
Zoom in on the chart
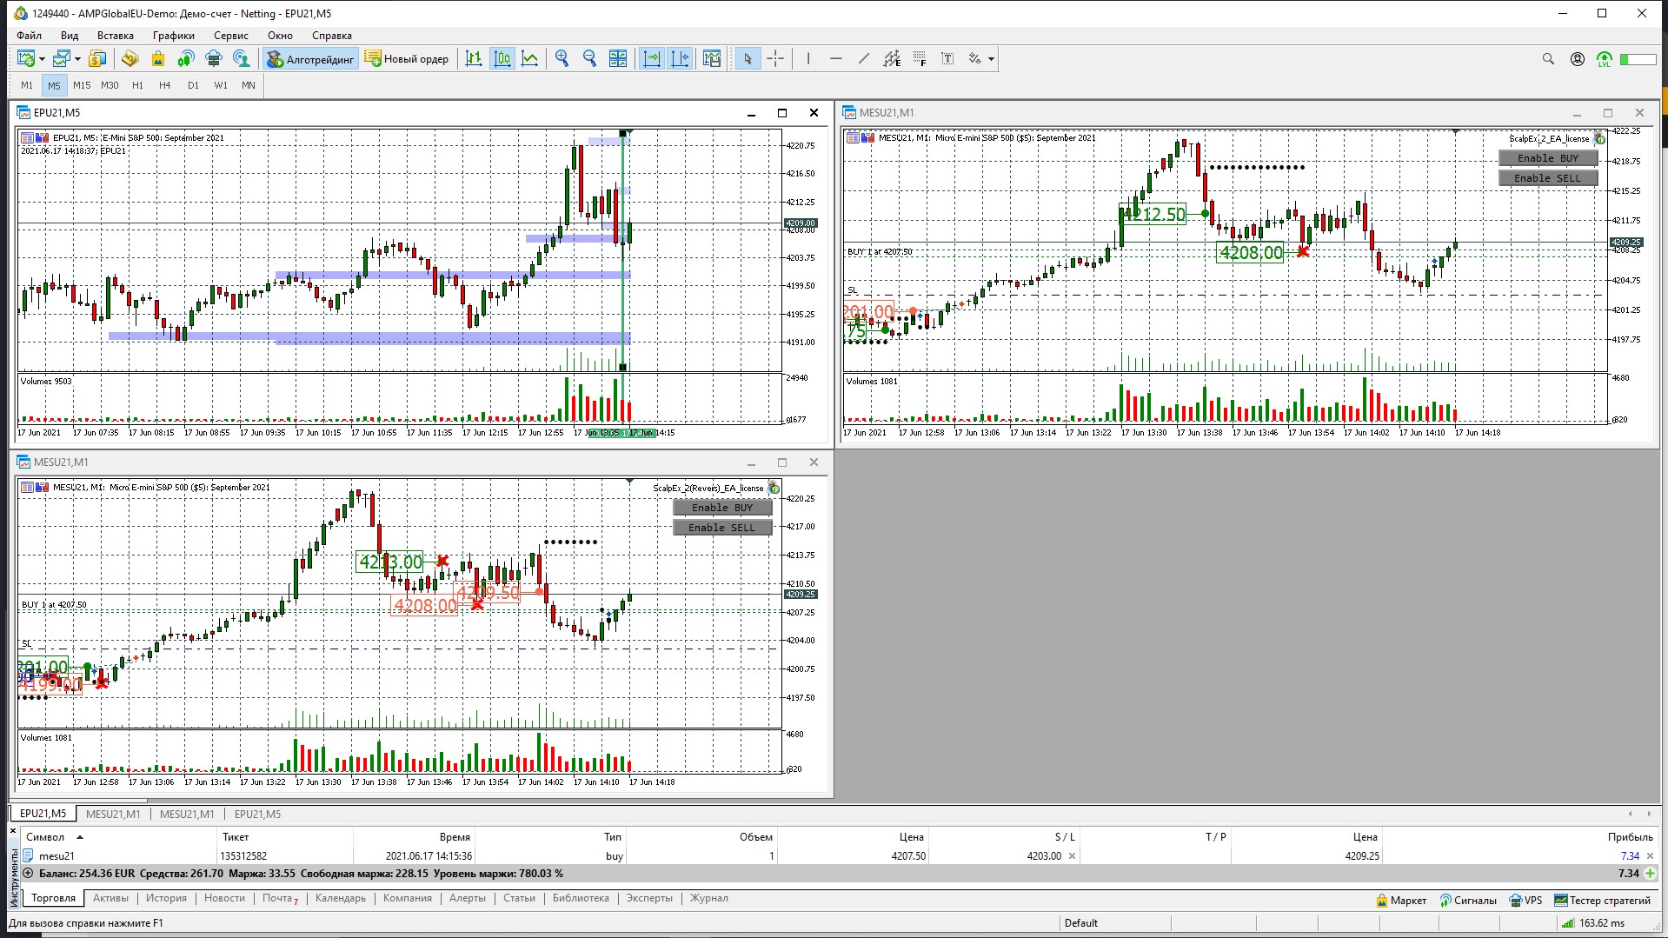point(562,58)
